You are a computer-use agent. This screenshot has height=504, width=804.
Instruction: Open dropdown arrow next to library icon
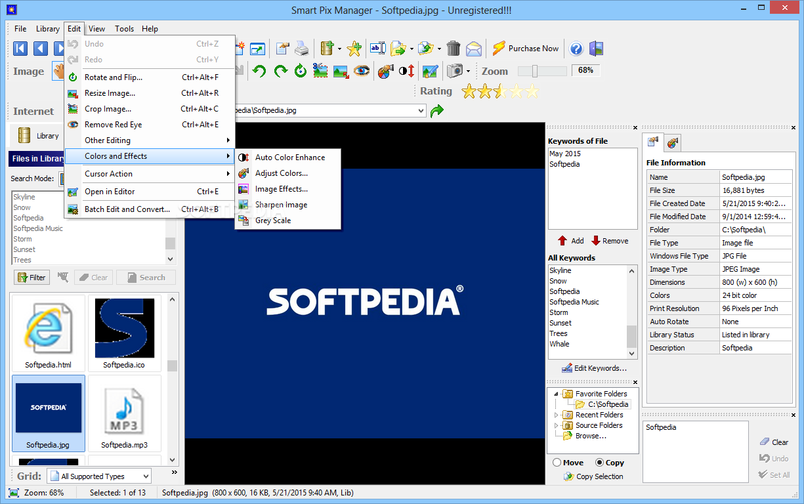pos(339,49)
